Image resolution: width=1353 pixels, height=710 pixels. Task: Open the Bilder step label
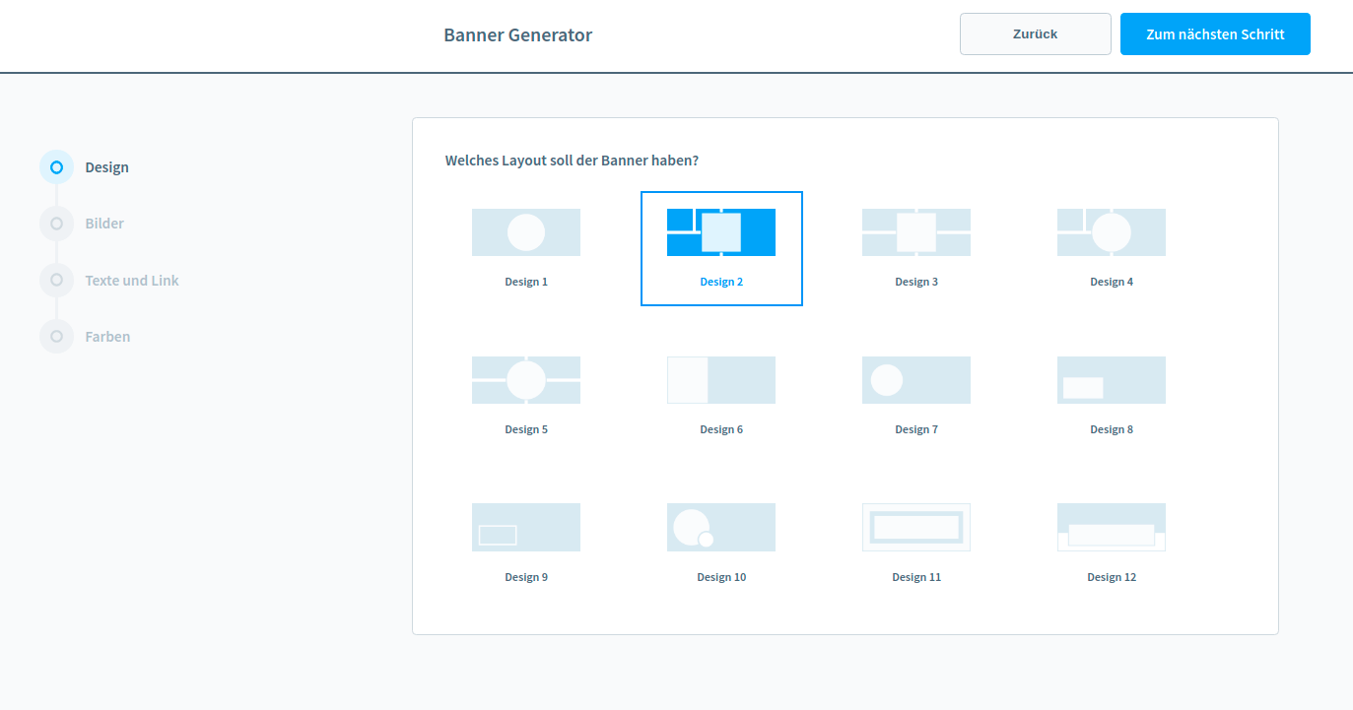[104, 224]
